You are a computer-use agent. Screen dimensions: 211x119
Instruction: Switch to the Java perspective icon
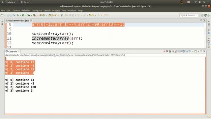(x=205, y=16)
